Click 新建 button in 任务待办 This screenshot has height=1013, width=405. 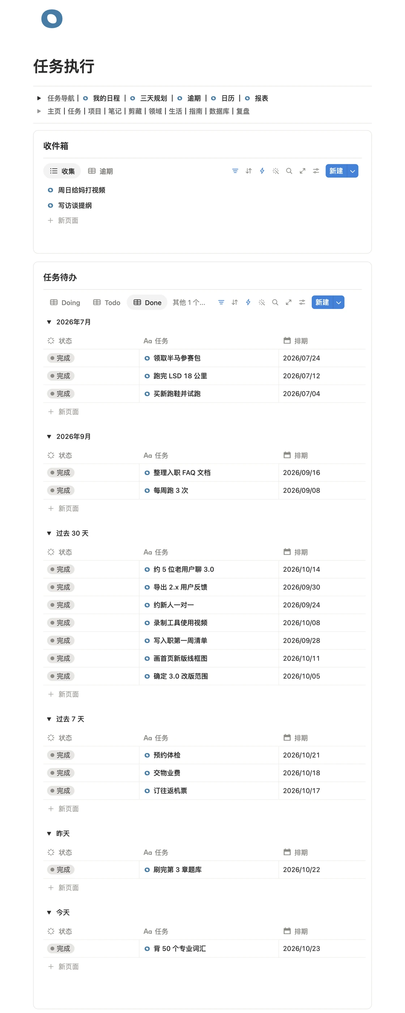point(322,302)
